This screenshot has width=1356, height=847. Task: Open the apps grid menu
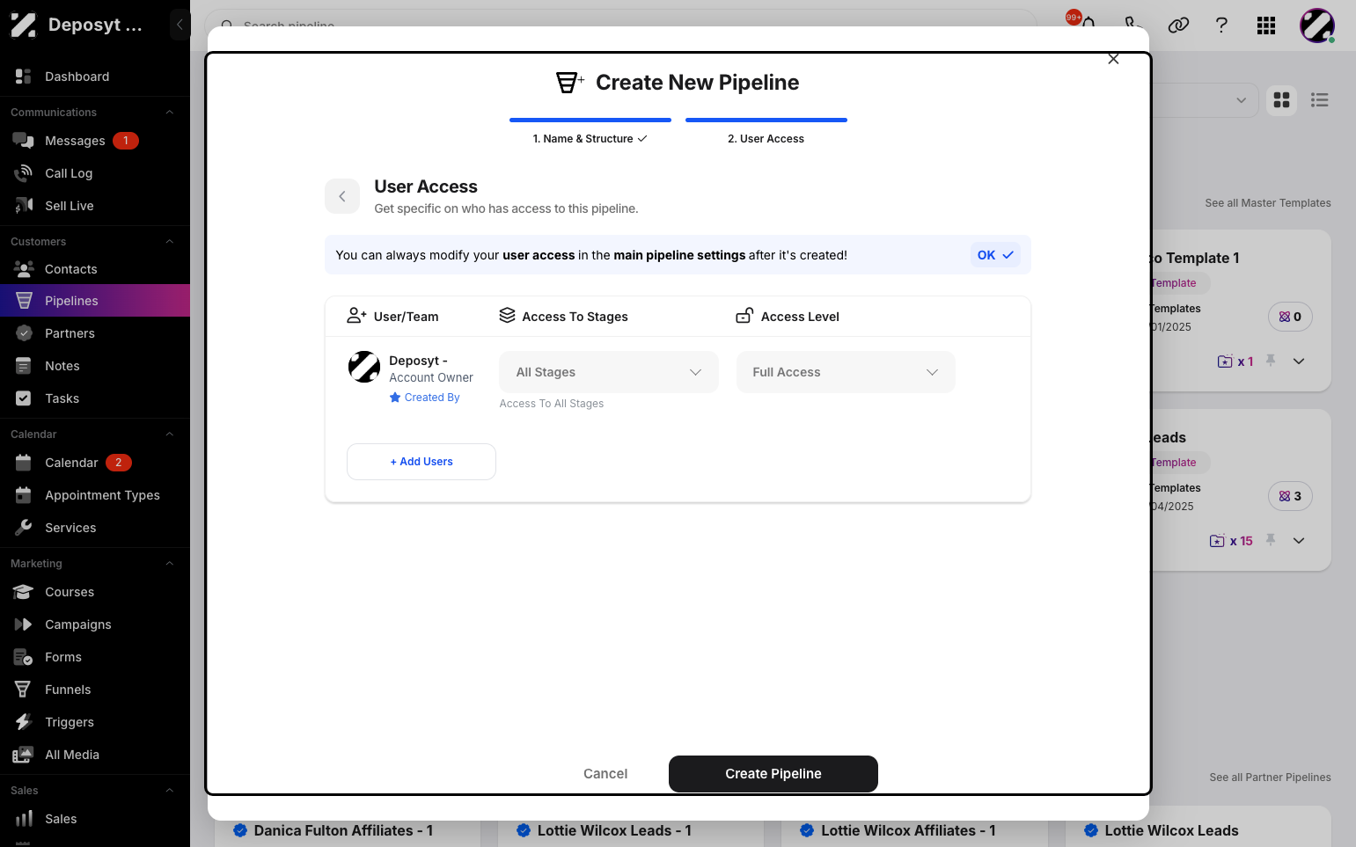point(1266,26)
